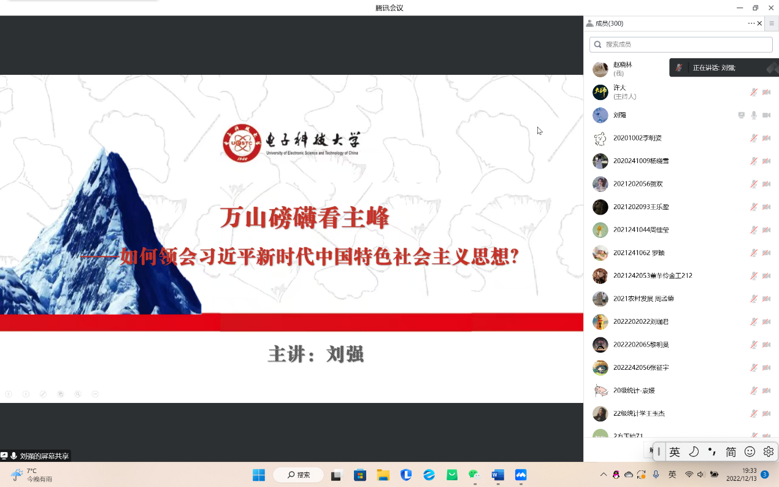This screenshot has height=487, width=779.
Task: Close the members panel with X
Action: tap(760, 23)
